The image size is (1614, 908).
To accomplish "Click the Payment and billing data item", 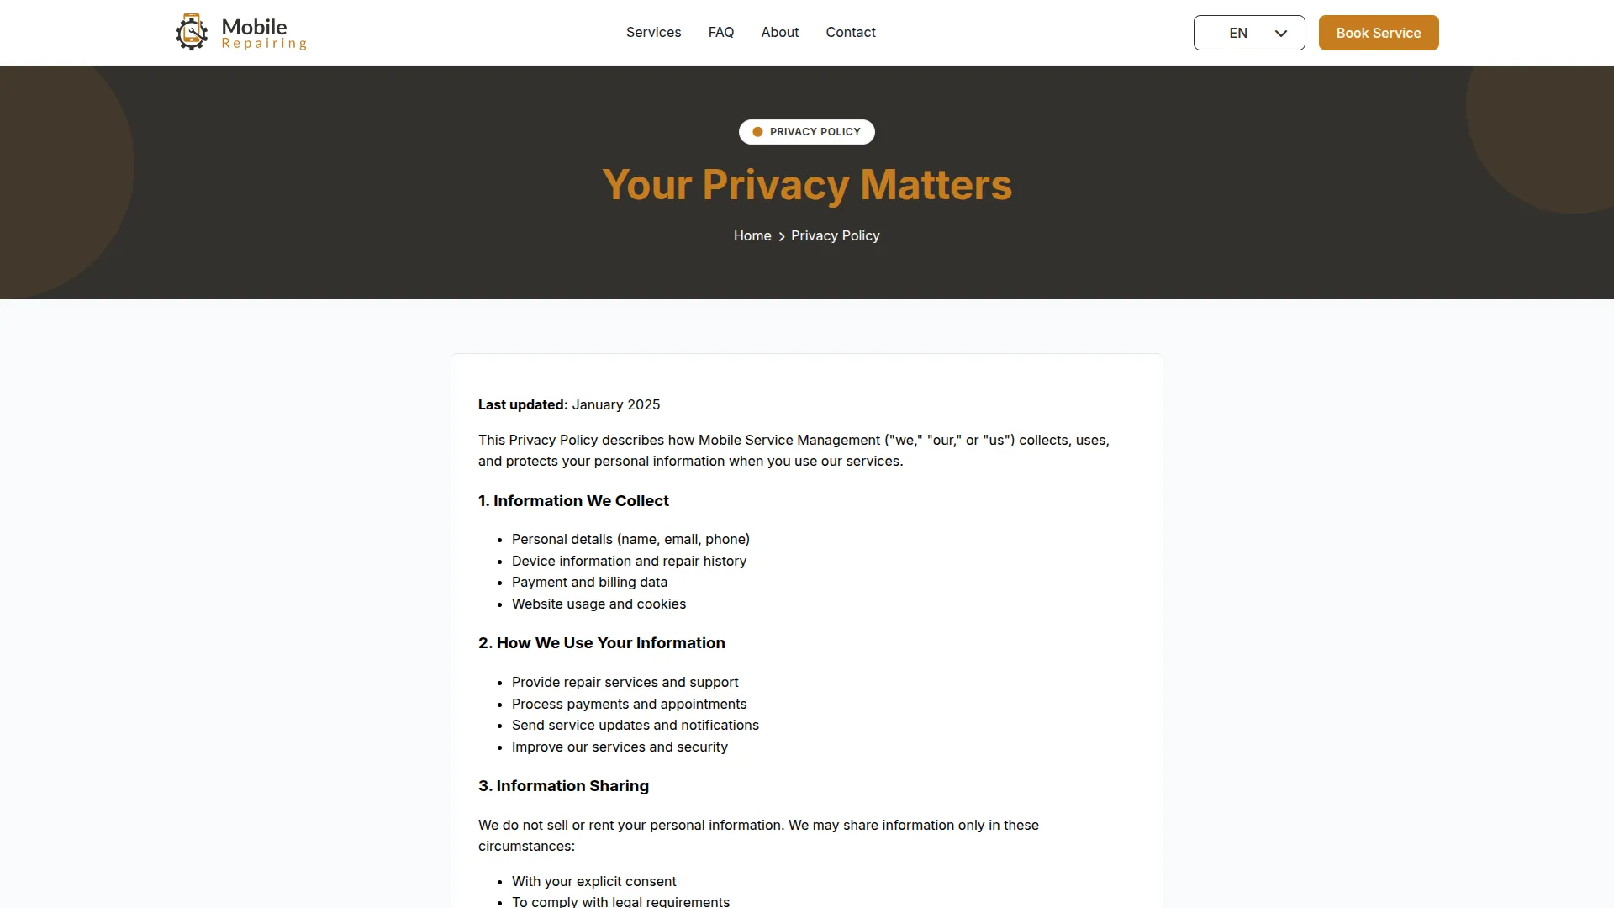I will [589, 583].
